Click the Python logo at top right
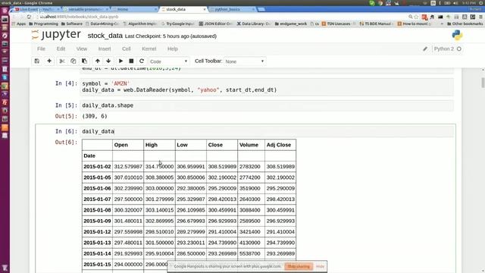The image size is (485, 273). [457, 36]
